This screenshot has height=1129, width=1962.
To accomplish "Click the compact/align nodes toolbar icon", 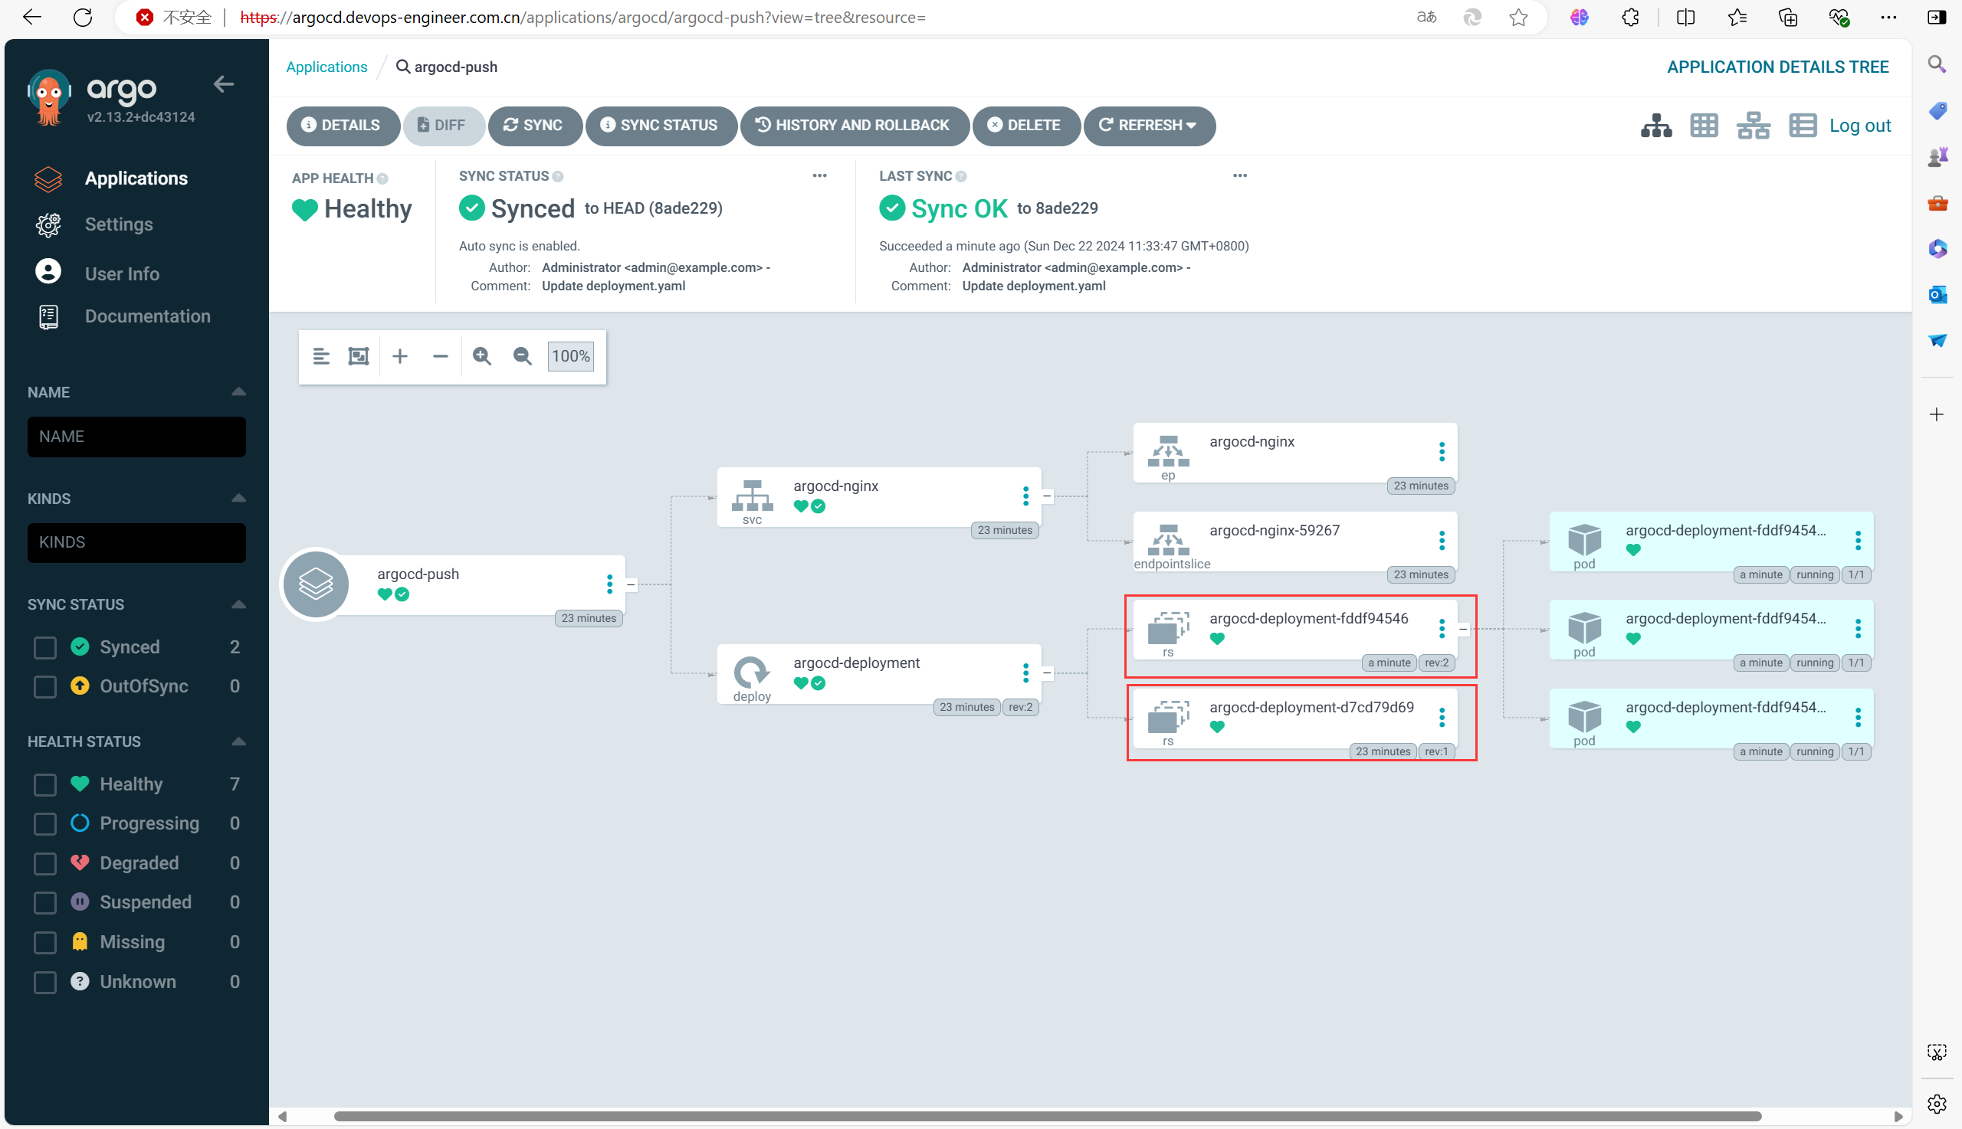I will tap(321, 357).
